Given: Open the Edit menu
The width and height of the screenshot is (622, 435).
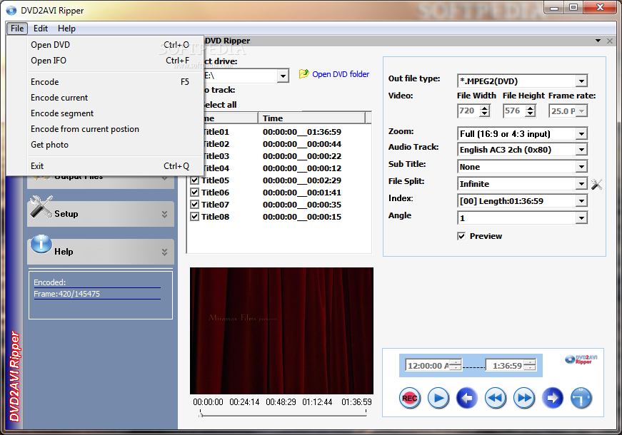Looking at the screenshot, I should pyautogui.click(x=41, y=29).
